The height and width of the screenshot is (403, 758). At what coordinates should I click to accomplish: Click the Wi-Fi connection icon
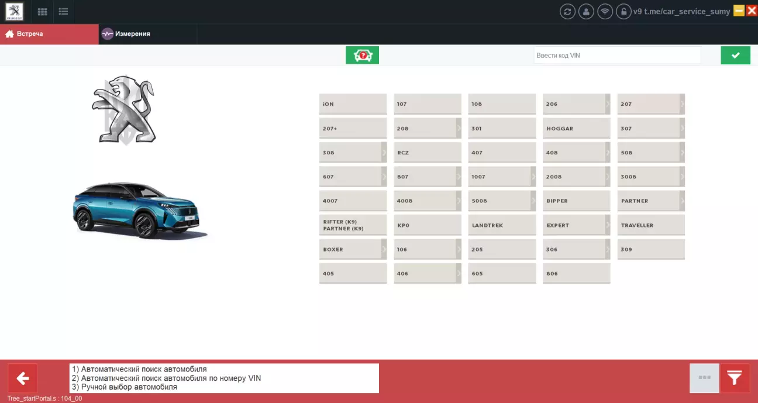tap(605, 12)
